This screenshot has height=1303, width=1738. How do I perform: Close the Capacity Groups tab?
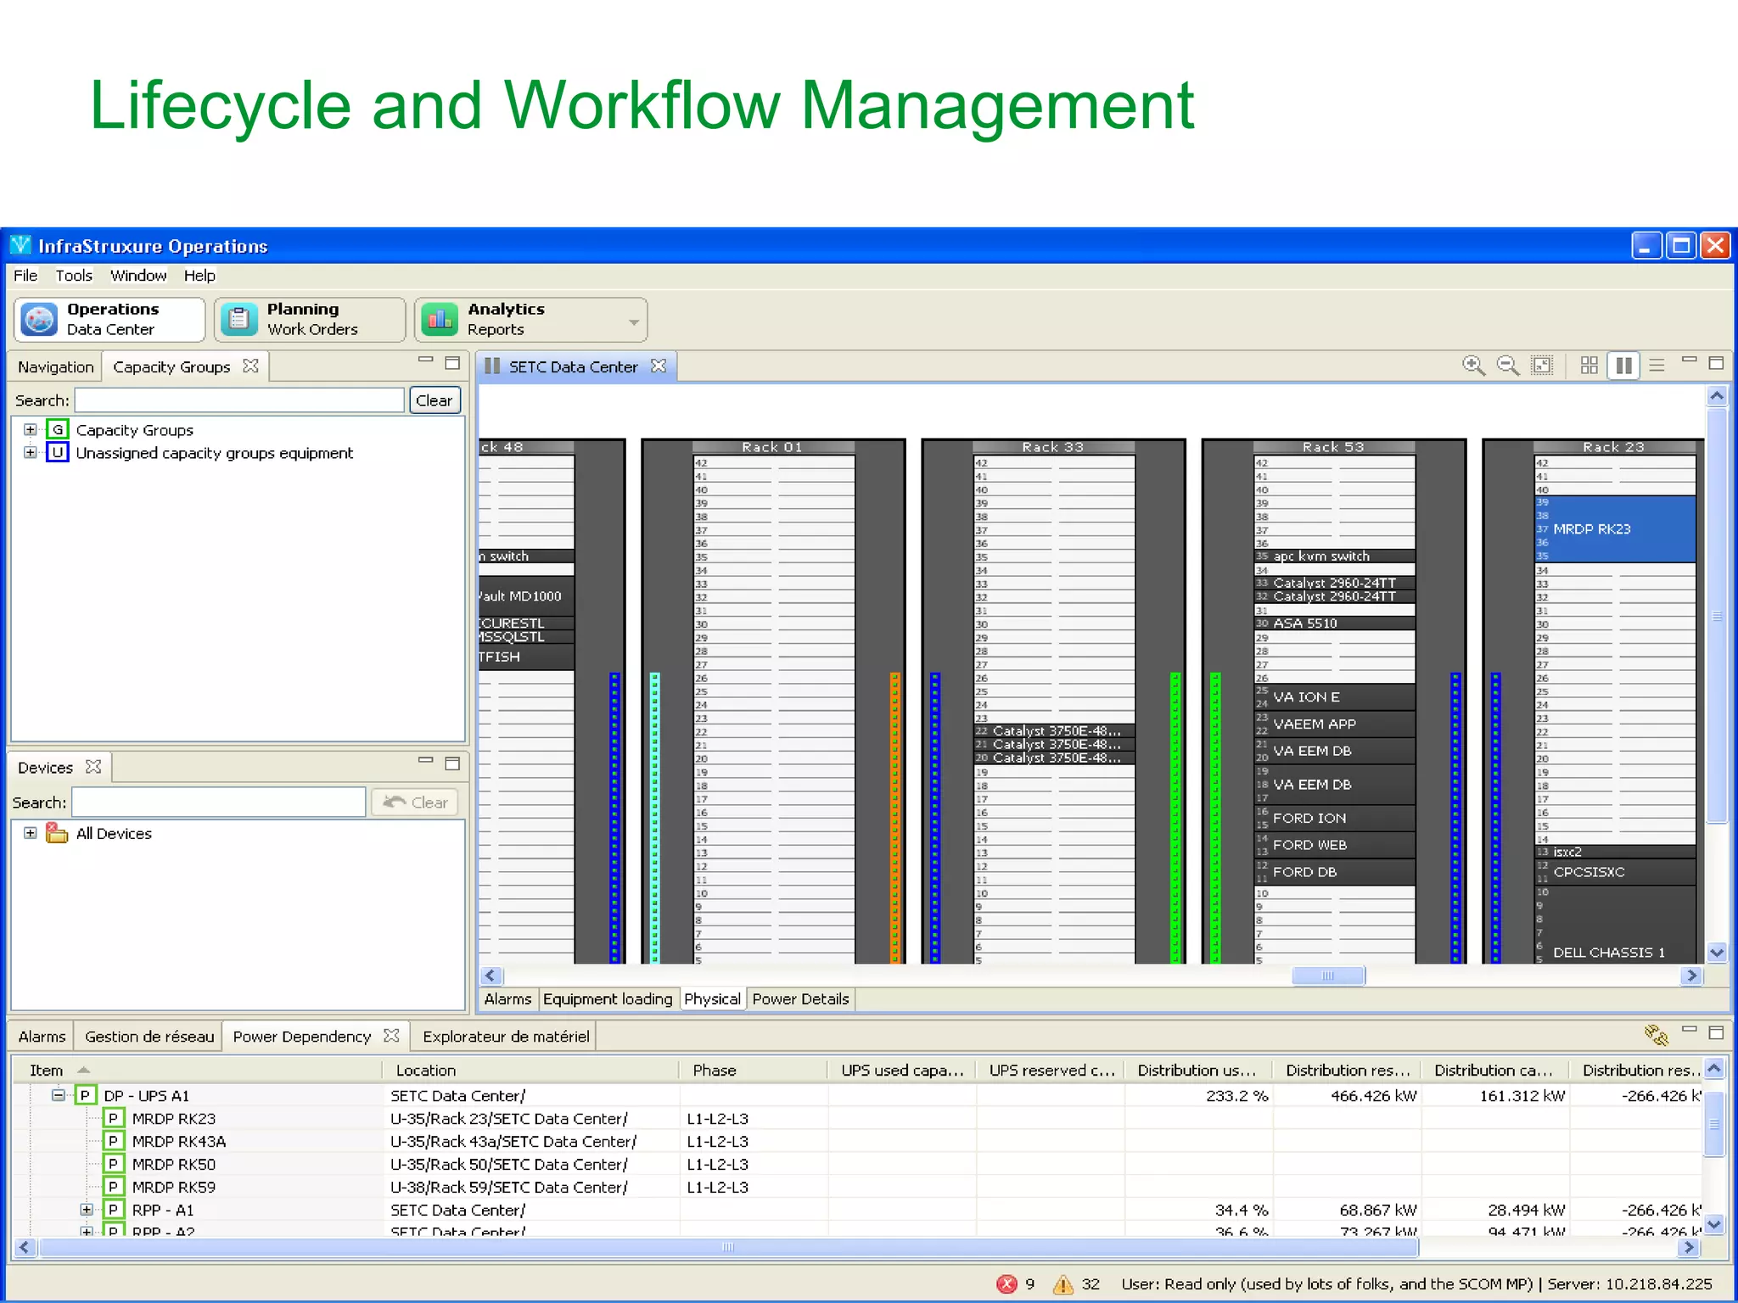(x=250, y=366)
